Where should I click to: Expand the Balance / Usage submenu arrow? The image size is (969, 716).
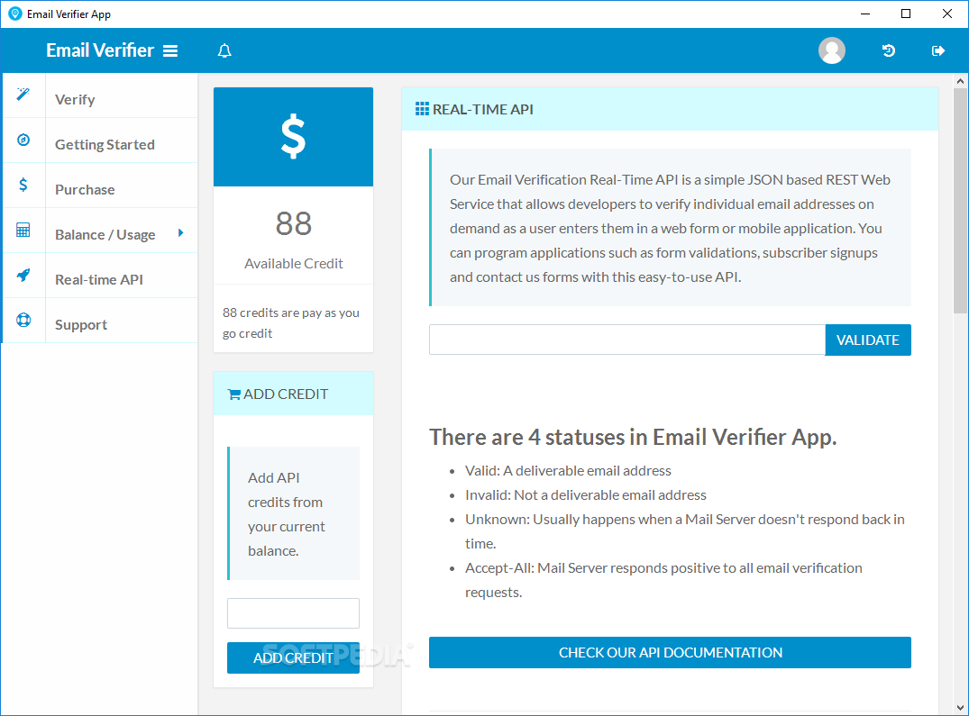click(180, 232)
